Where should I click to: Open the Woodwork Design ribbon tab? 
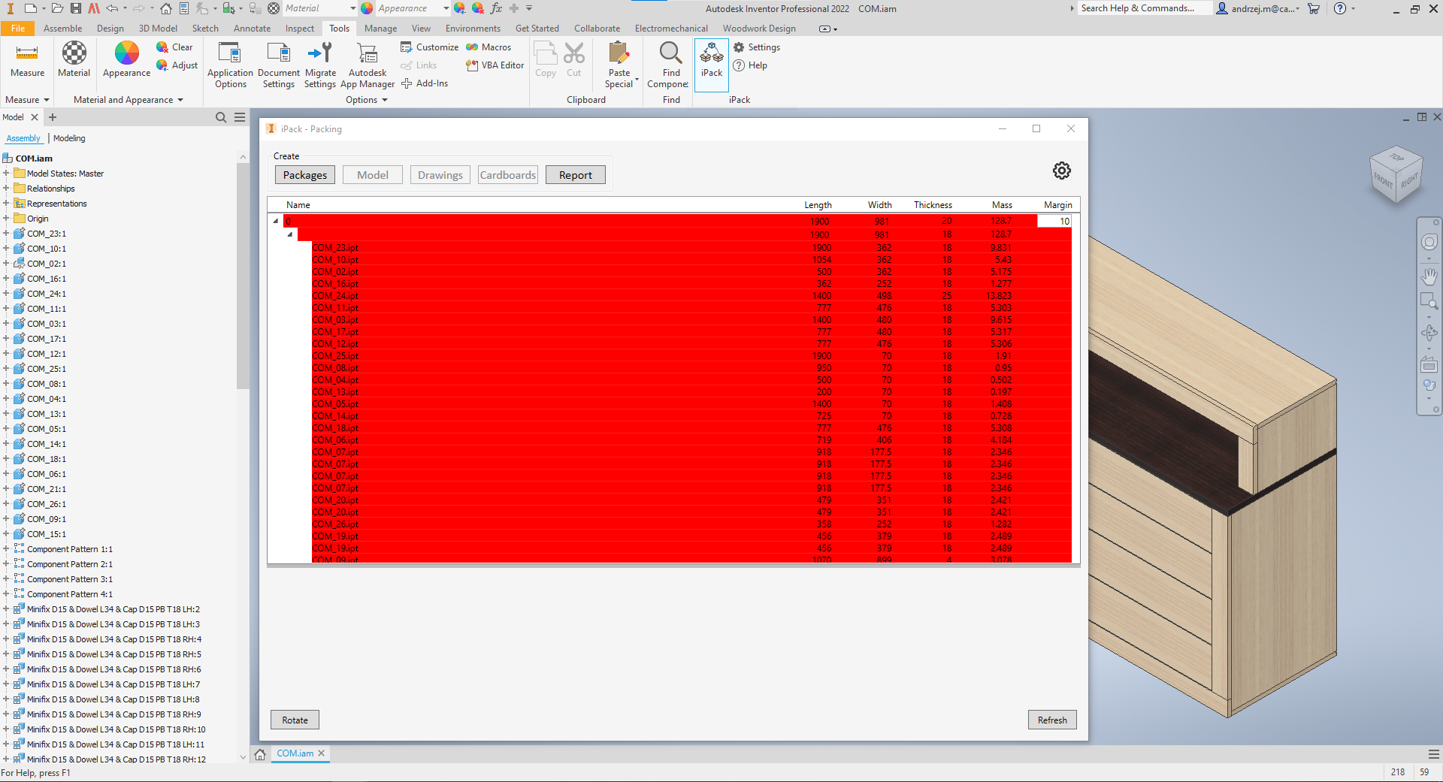(759, 29)
